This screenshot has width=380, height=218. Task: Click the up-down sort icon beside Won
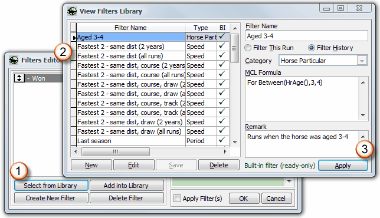pos(19,78)
